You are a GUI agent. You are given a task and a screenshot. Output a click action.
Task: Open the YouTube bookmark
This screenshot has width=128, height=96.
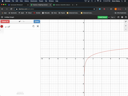coord(37,13)
